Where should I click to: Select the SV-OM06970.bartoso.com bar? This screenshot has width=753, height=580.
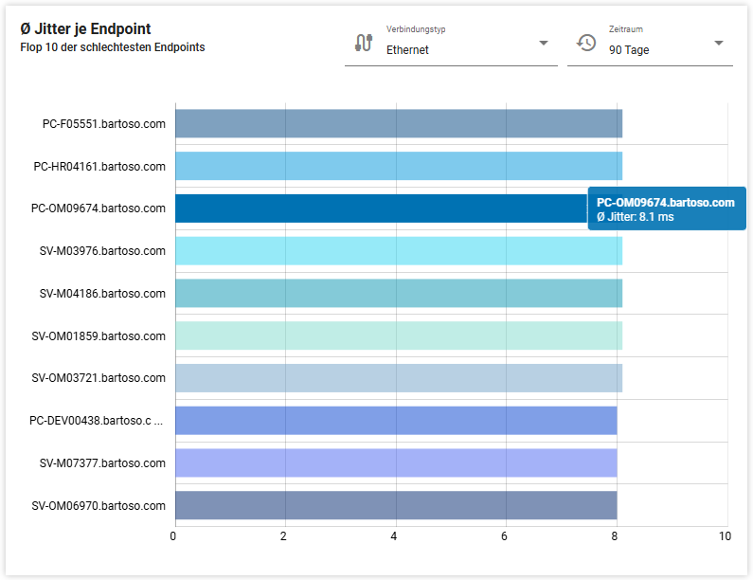(x=396, y=505)
